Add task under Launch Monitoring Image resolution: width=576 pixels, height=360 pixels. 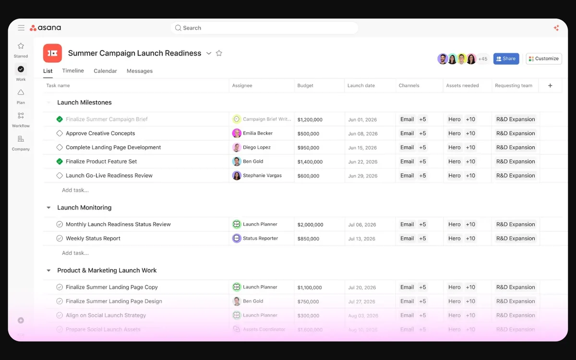click(x=75, y=253)
